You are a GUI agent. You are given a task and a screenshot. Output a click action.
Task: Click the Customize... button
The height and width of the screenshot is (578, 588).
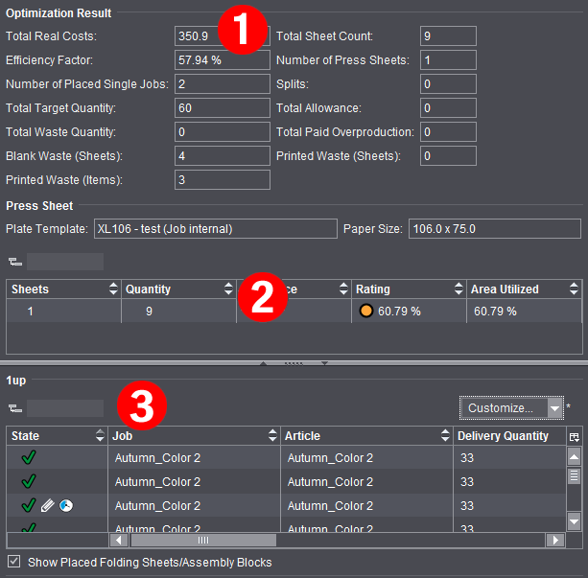click(x=501, y=408)
